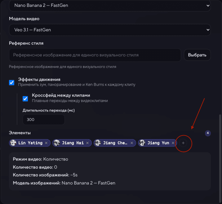Click the Референс стиля label

click(26, 43)
